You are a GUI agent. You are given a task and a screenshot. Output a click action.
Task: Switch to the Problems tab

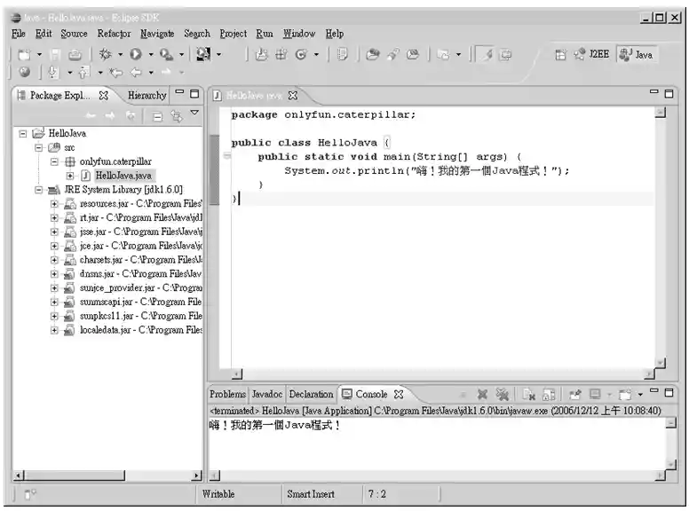pos(227,394)
